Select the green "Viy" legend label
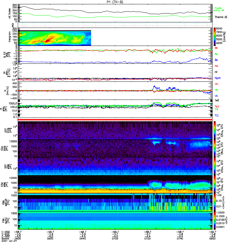Image resolution: width=230 pixels, height=245 pixels. click(x=217, y=90)
